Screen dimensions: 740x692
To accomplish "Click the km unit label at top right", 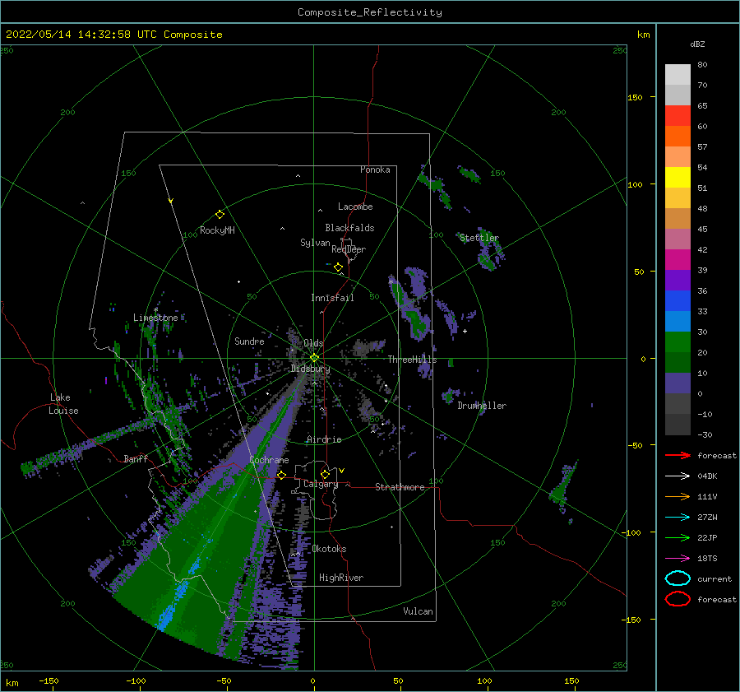I will point(643,35).
